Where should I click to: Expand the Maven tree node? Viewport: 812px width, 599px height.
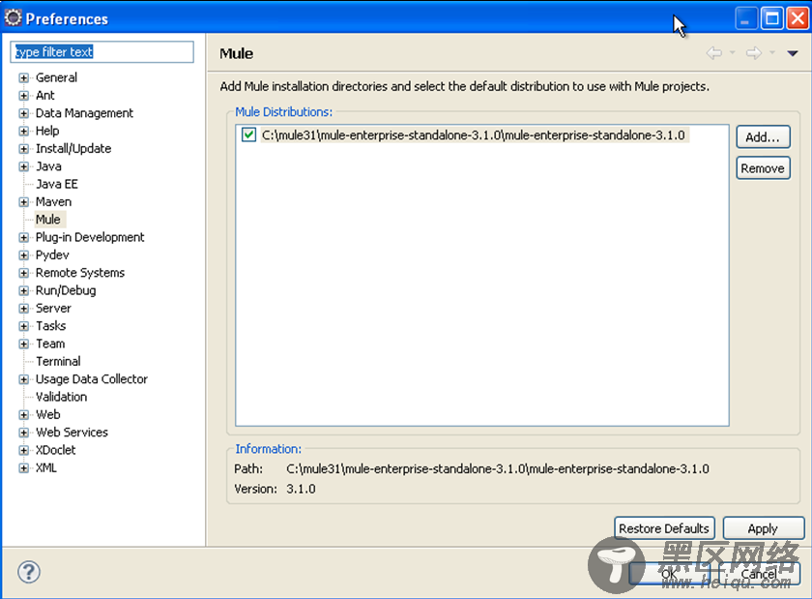tap(23, 201)
